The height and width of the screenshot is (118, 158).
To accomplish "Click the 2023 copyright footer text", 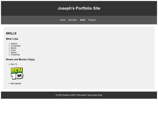I will click(79, 95).
